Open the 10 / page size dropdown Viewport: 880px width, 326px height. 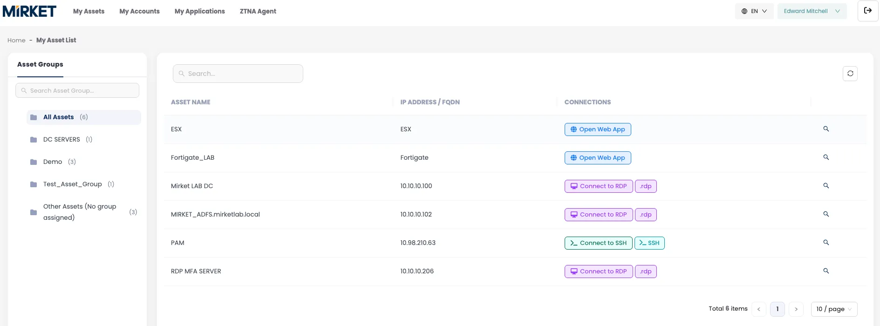(834, 309)
